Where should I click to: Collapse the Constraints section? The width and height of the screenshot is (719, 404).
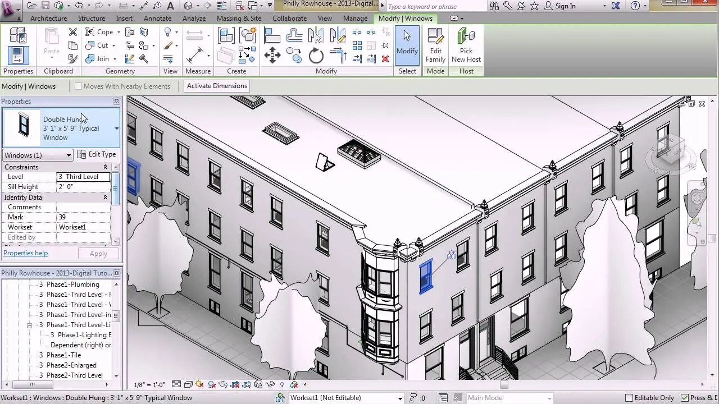(105, 167)
